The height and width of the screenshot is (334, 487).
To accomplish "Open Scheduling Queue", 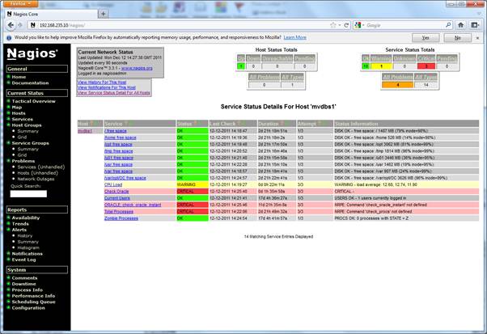I will click(33, 302).
